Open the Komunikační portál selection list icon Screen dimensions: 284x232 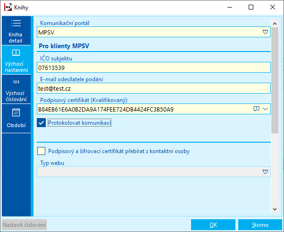[265, 32]
